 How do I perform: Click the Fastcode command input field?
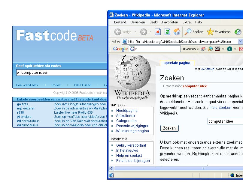click(x=62, y=73)
